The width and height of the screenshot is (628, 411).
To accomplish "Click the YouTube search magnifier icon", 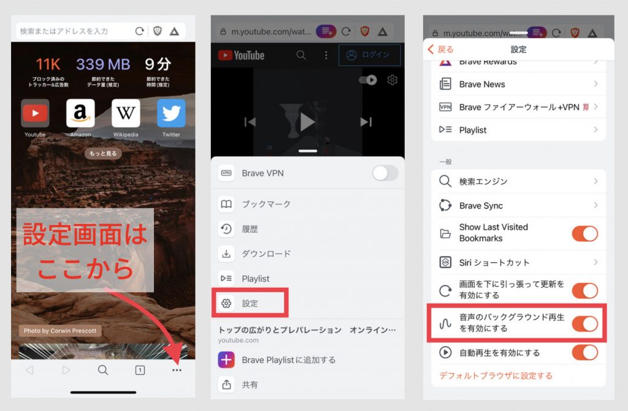I will [x=301, y=55].
